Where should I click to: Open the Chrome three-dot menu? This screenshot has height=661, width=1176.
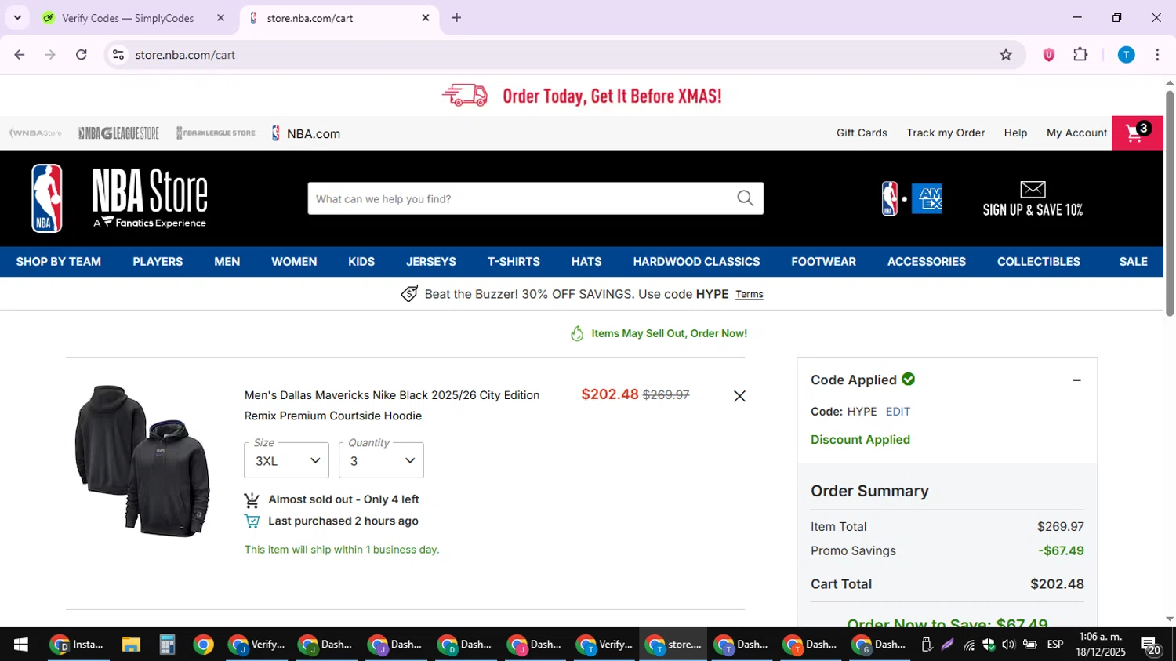click(1157, 55)
